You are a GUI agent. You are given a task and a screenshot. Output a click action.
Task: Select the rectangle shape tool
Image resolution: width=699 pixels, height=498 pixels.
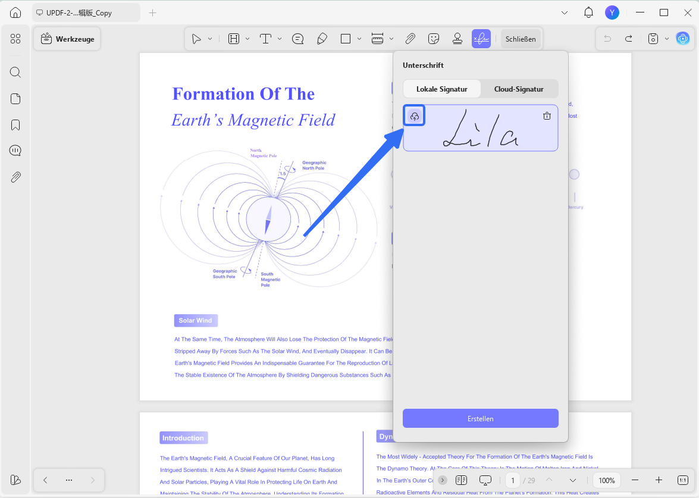(x=346, y=39)
